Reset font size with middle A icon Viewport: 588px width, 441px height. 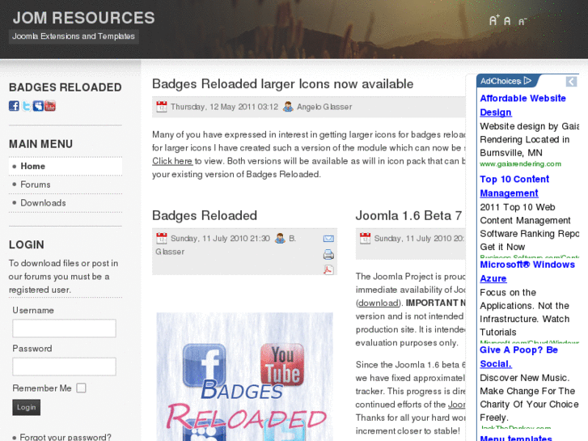point(507,21)
